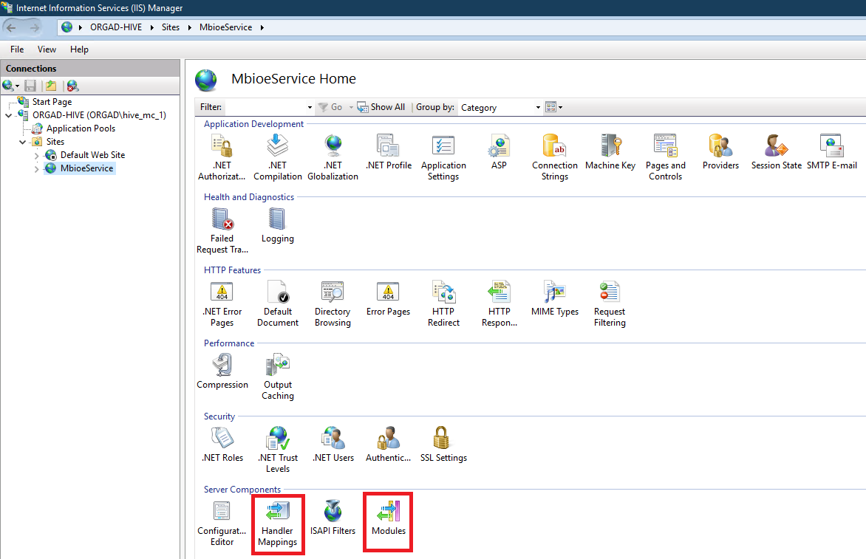Click the Filter input field
Screen dimensions: 866x559
click(x=265, y=108)
